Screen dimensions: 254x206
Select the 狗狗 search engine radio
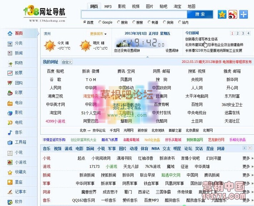(x=164, y=22)
